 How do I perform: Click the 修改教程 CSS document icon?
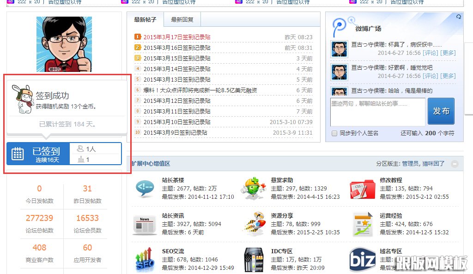click(362, 189)
